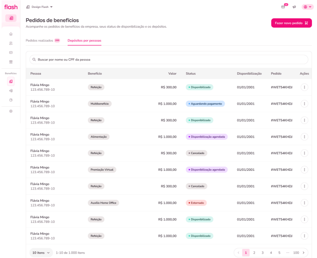Select the Depósitos por pessoas tab
Screen dimensions: 317x258
point(84,40)
